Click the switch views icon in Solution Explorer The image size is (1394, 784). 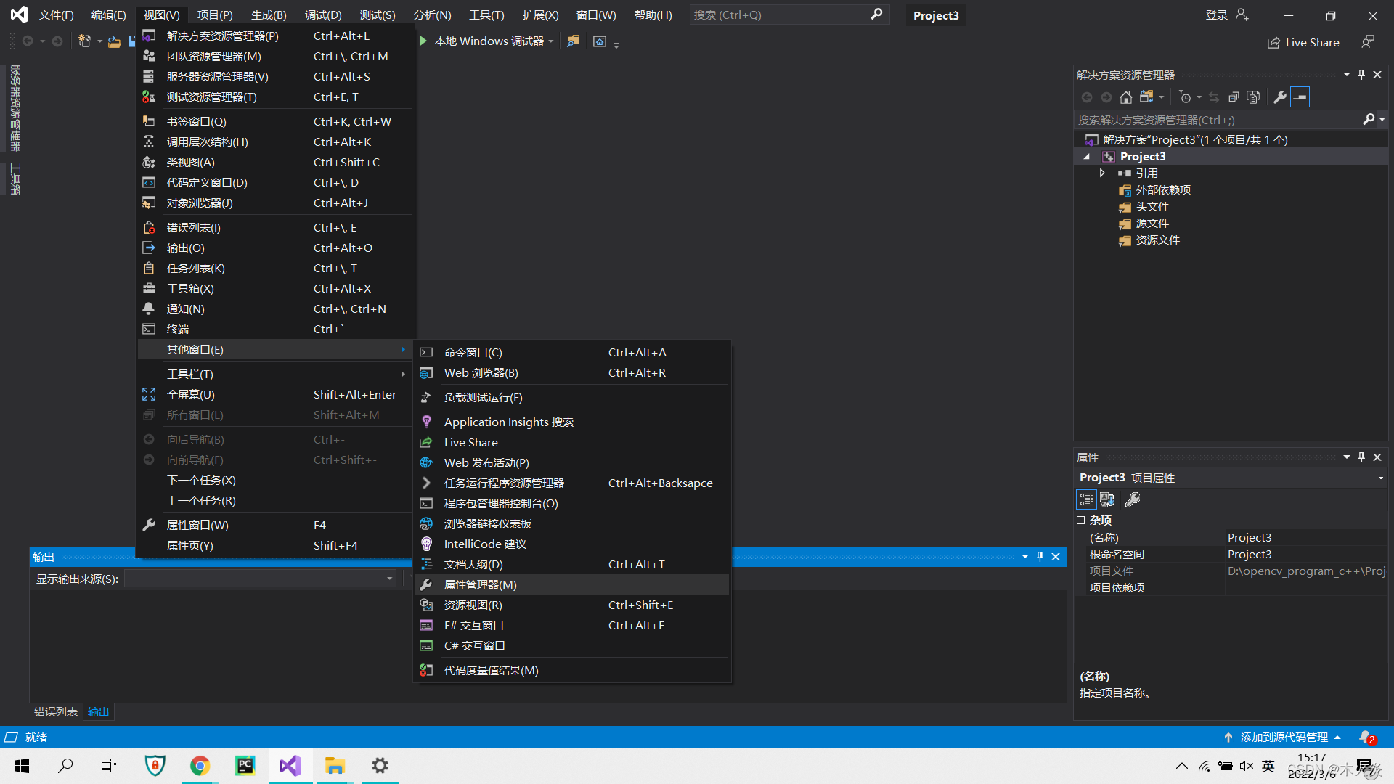[x=1147, y=97]
